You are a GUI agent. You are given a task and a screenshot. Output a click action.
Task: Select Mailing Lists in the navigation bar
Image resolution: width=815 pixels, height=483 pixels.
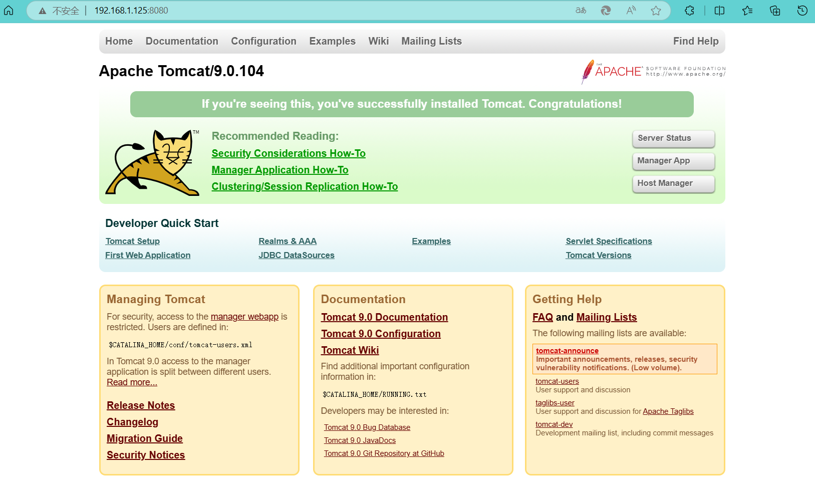pyautogui.click(x=431, y=41)
